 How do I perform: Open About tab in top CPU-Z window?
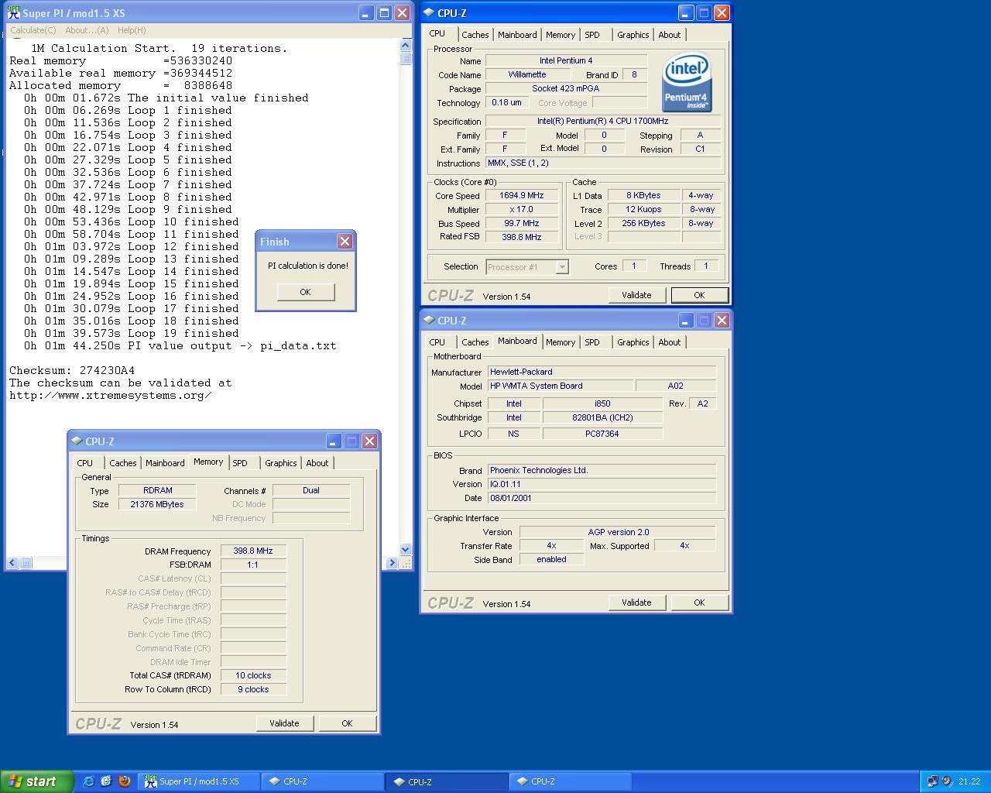[x=669, y=35]
